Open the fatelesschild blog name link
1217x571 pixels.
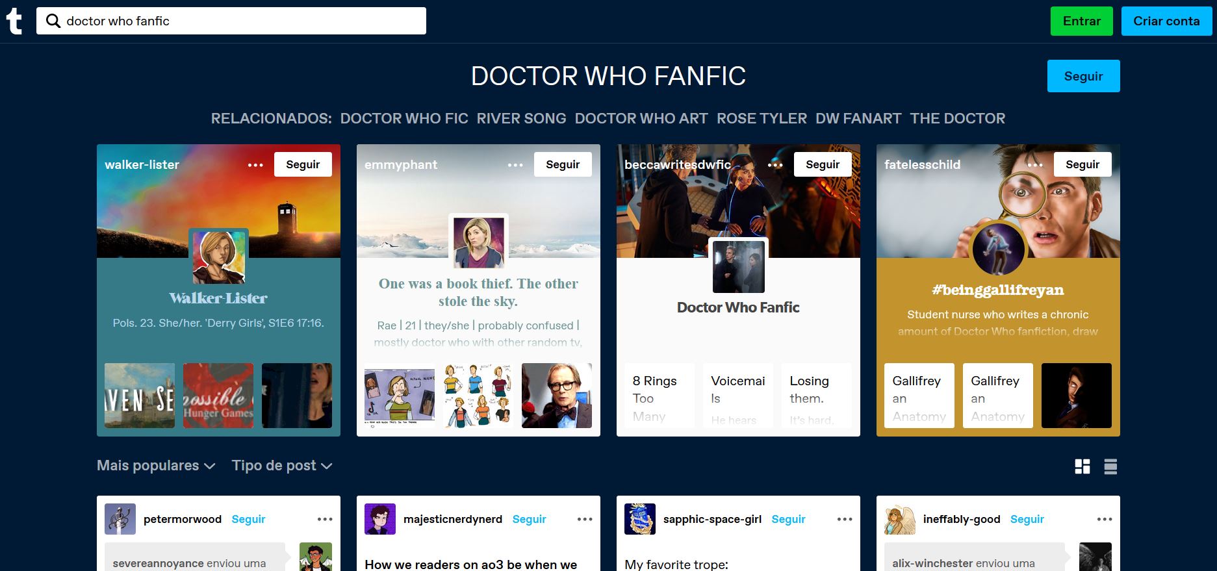point(922,164)
